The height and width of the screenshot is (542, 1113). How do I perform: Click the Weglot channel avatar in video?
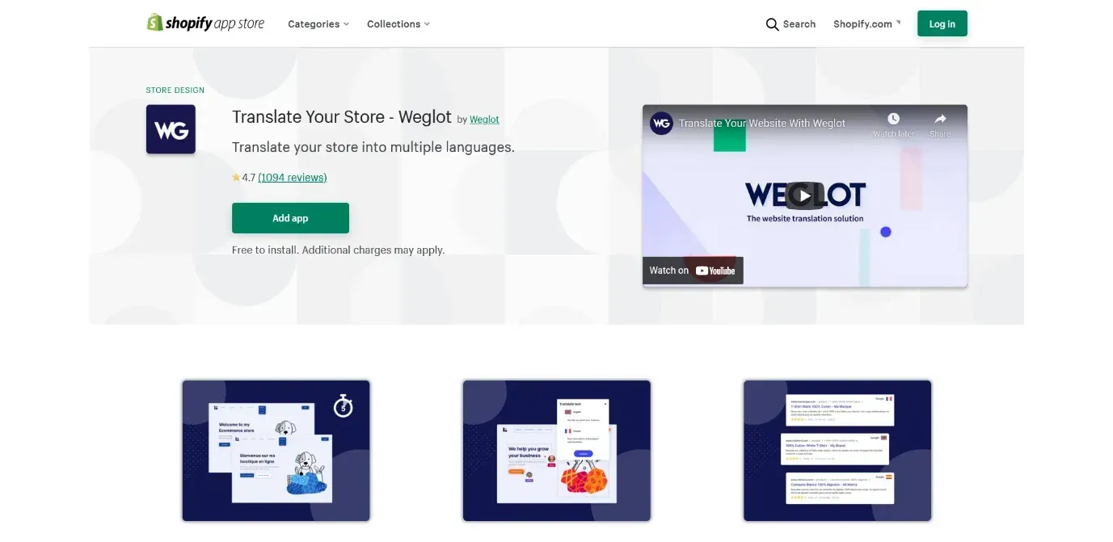click(x=661, y=123)
